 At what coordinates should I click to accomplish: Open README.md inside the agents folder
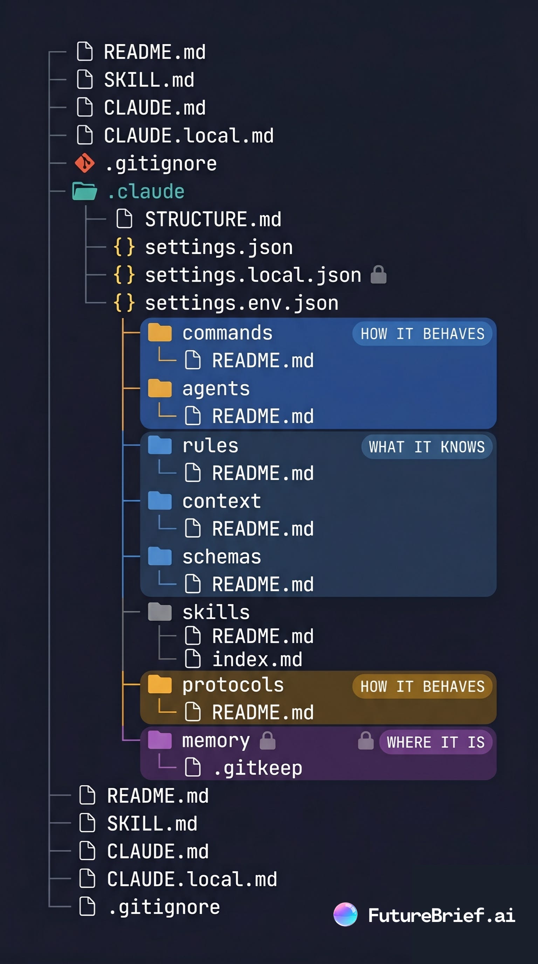point(263,416)
